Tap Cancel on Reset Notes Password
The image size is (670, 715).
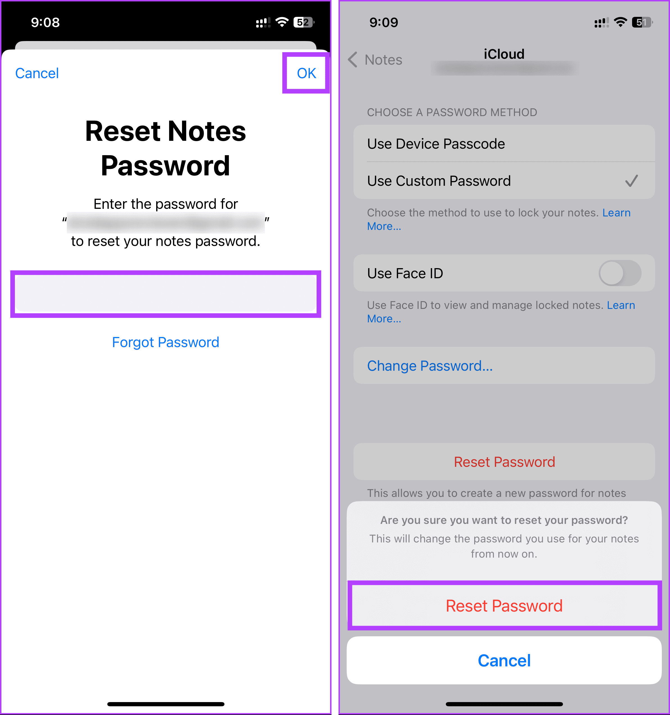coord(38,73)
